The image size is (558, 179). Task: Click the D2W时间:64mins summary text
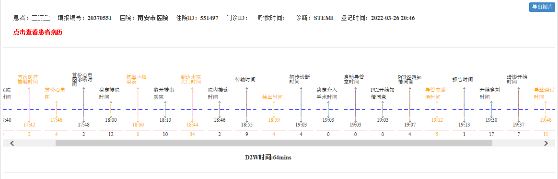(268, 158)
